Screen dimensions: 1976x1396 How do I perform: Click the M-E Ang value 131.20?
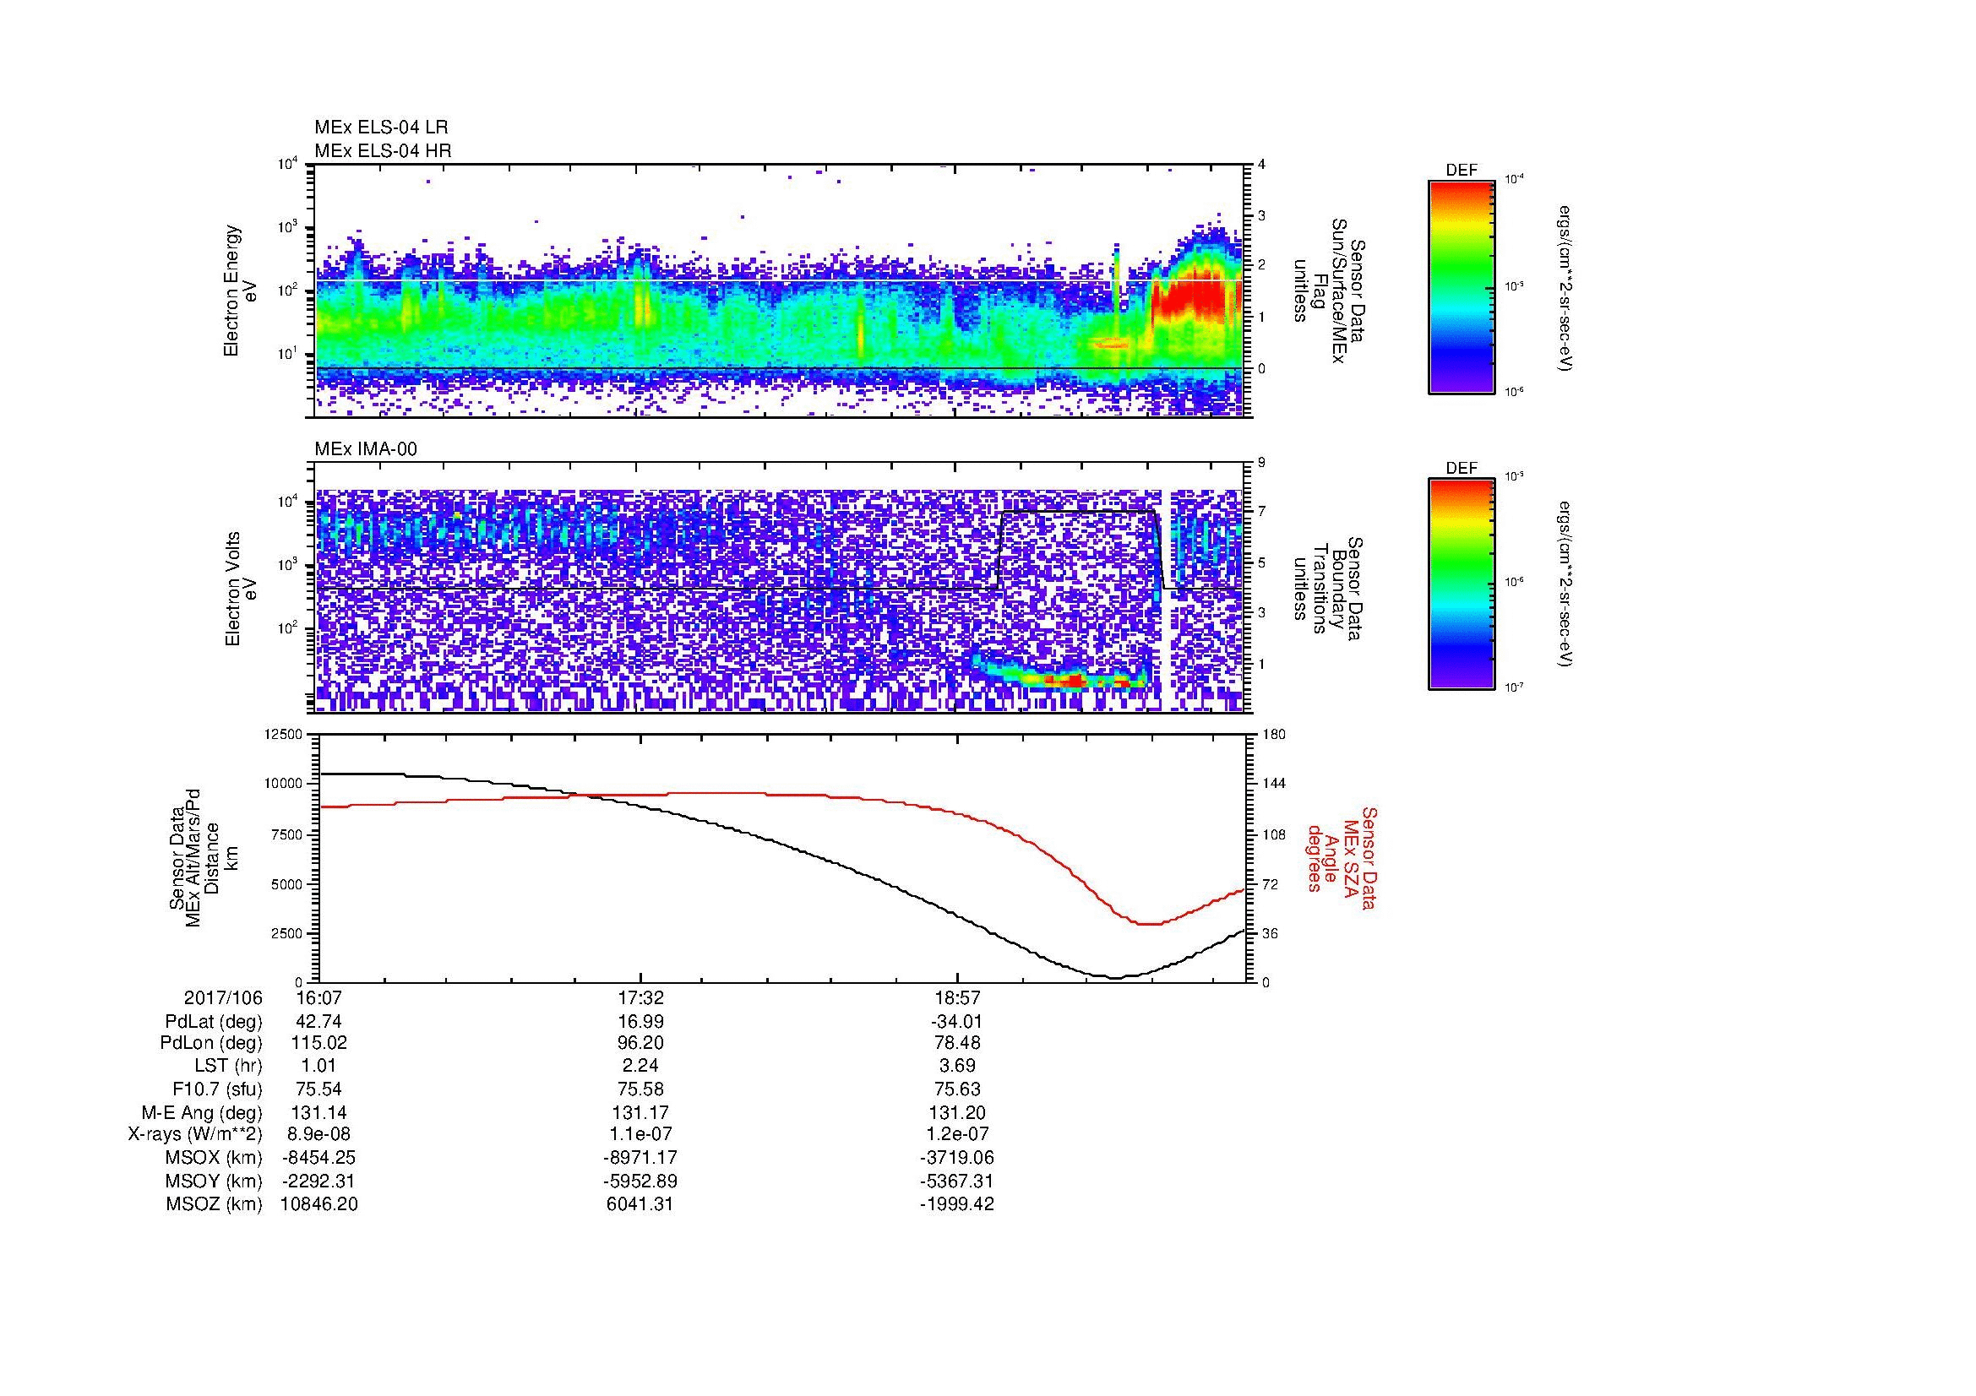click(x=957, y=1112)
